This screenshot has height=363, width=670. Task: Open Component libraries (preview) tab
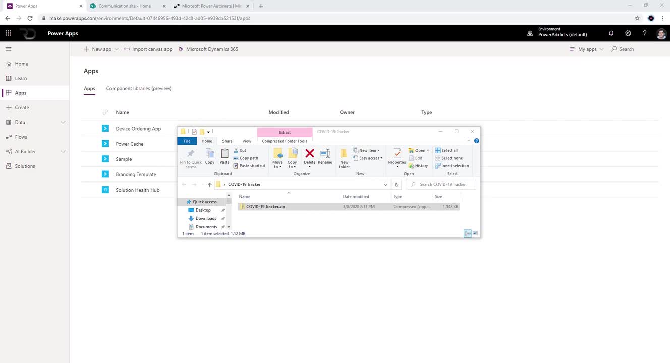pos(139,88)
